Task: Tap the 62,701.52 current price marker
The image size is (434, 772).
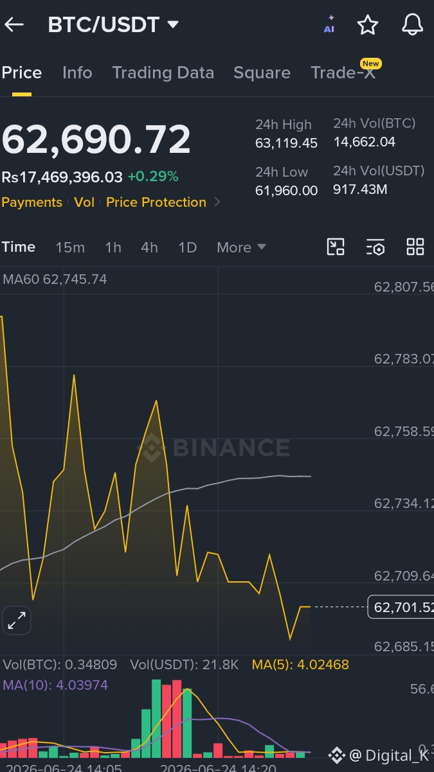Action: [x=400, y=607]
